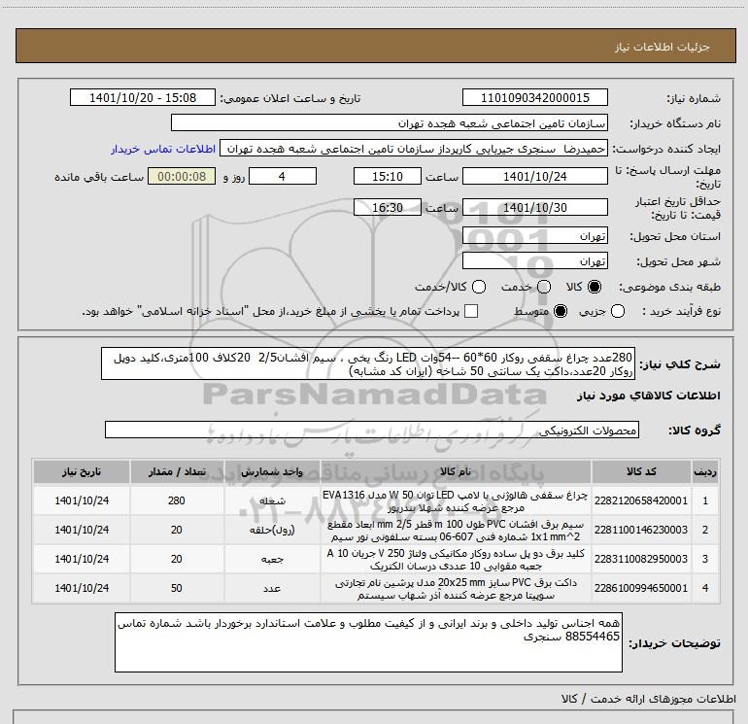The height and width of the screenshot is (724, 748).
Task: Select the کالا radio button
Action: point(595,287)
